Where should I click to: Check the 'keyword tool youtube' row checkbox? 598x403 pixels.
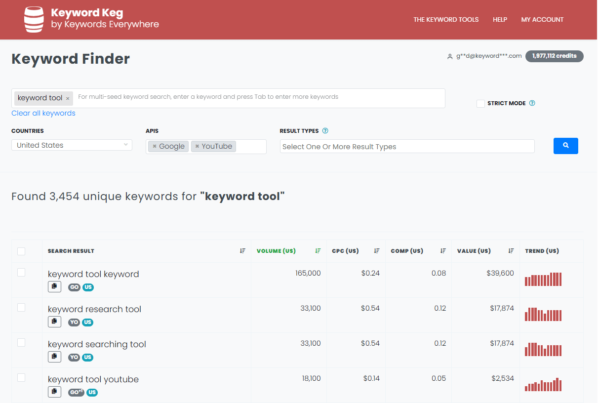click(x=21, y=377)
